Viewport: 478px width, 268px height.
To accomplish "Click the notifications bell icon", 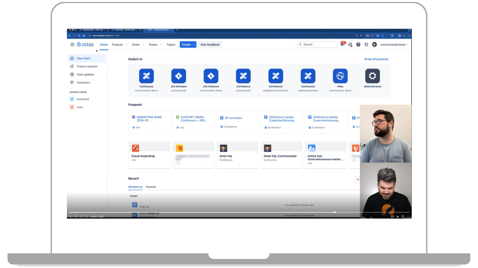I will click(x=342, y=44).
